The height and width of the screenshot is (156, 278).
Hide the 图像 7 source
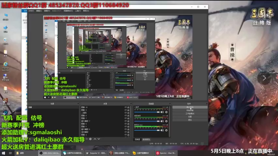click(125, 118)
